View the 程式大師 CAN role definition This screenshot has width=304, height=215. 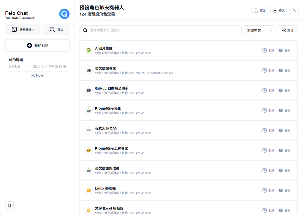[x=284, y=130]
